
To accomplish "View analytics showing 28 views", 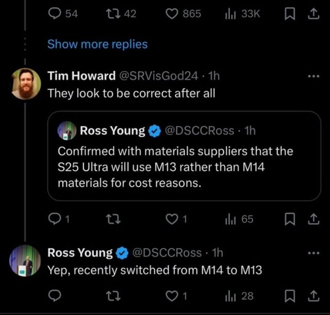I will tap(240, 295).
